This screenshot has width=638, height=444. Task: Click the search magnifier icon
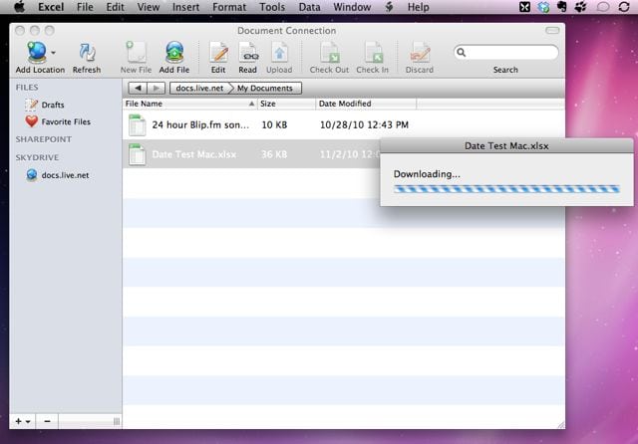(x=461, y=53)
